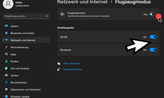Viewport: 164px width, 98px height.
Task: Open Zeit und Sprache settings
Action: click(26, 68)
